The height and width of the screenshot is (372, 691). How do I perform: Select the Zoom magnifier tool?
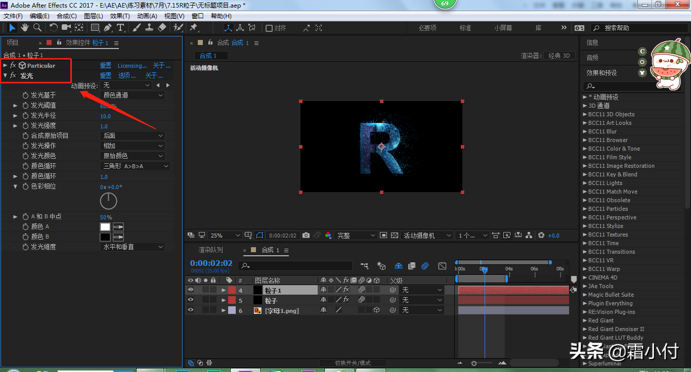(37, 27)
